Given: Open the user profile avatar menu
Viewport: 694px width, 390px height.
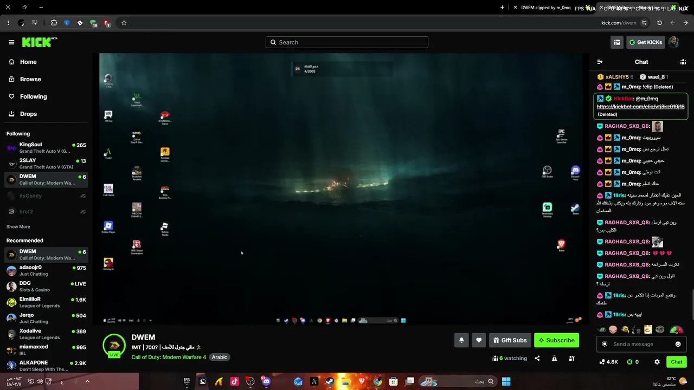Looking at the screenshot, I should pos(674,42).
